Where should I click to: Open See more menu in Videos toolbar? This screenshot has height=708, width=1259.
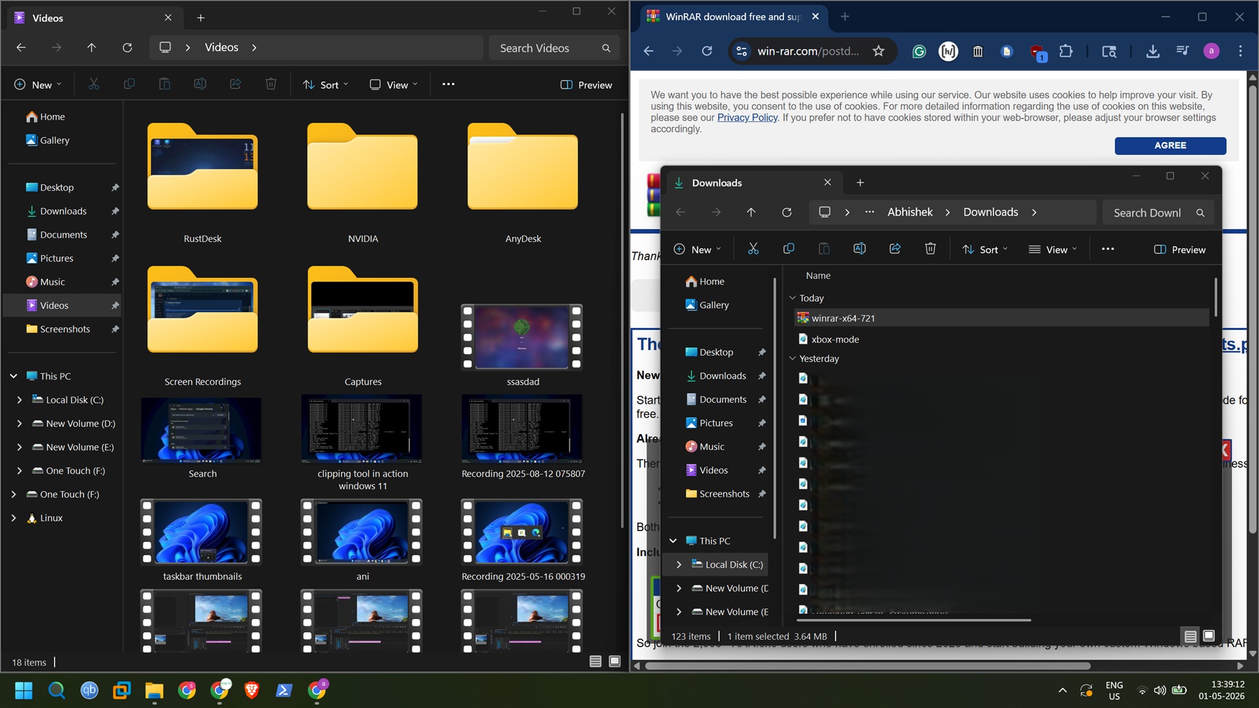point(449,85)
